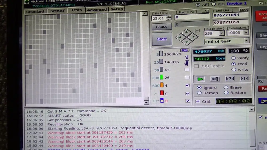267x150 pixels.
Task: Click the left arrow on the navigation diamond
Action: (x=180, y=37)
